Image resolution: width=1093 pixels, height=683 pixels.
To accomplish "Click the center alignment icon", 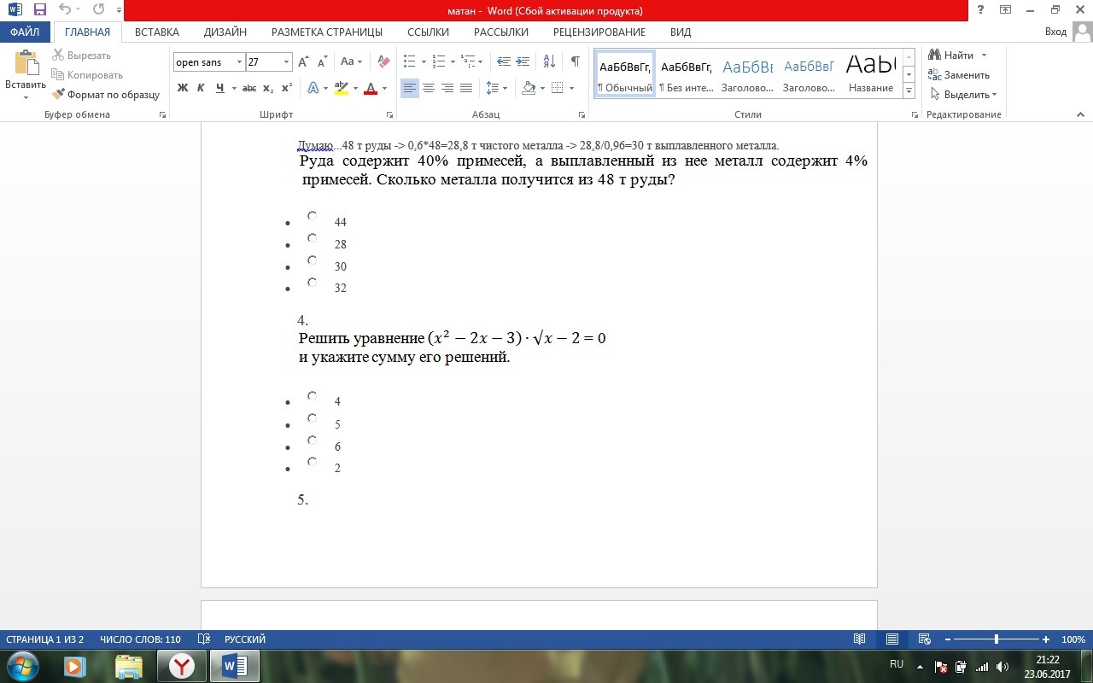I will click(429, 88).
